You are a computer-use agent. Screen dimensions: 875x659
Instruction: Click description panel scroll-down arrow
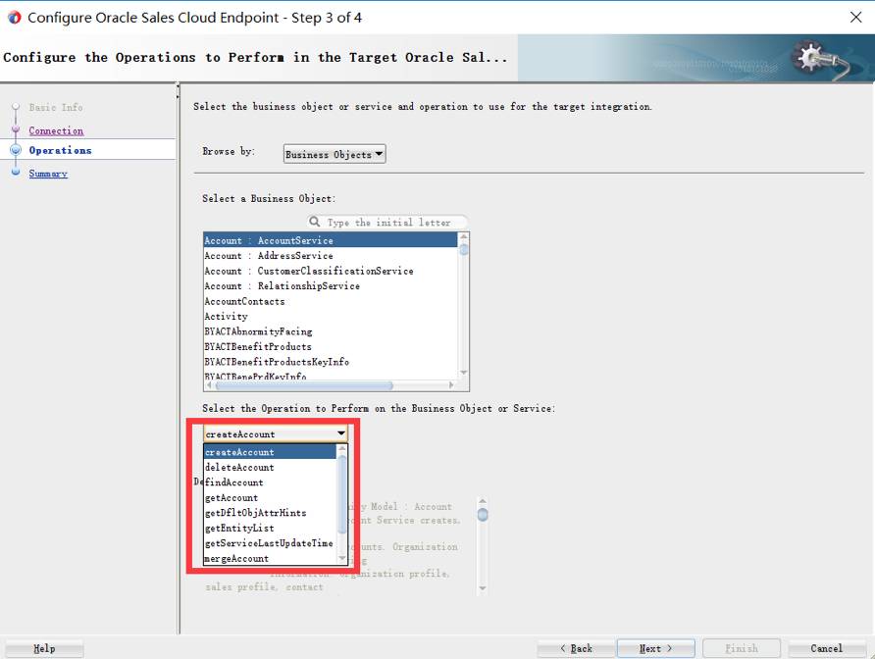(x=483, y=588)
